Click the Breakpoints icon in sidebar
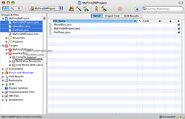Screen dimensions: 185x119 coord(6,100)
